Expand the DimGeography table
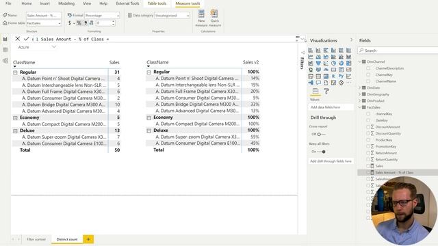Image resolution: width=438 pixels, height=246 pixels. 360,94
